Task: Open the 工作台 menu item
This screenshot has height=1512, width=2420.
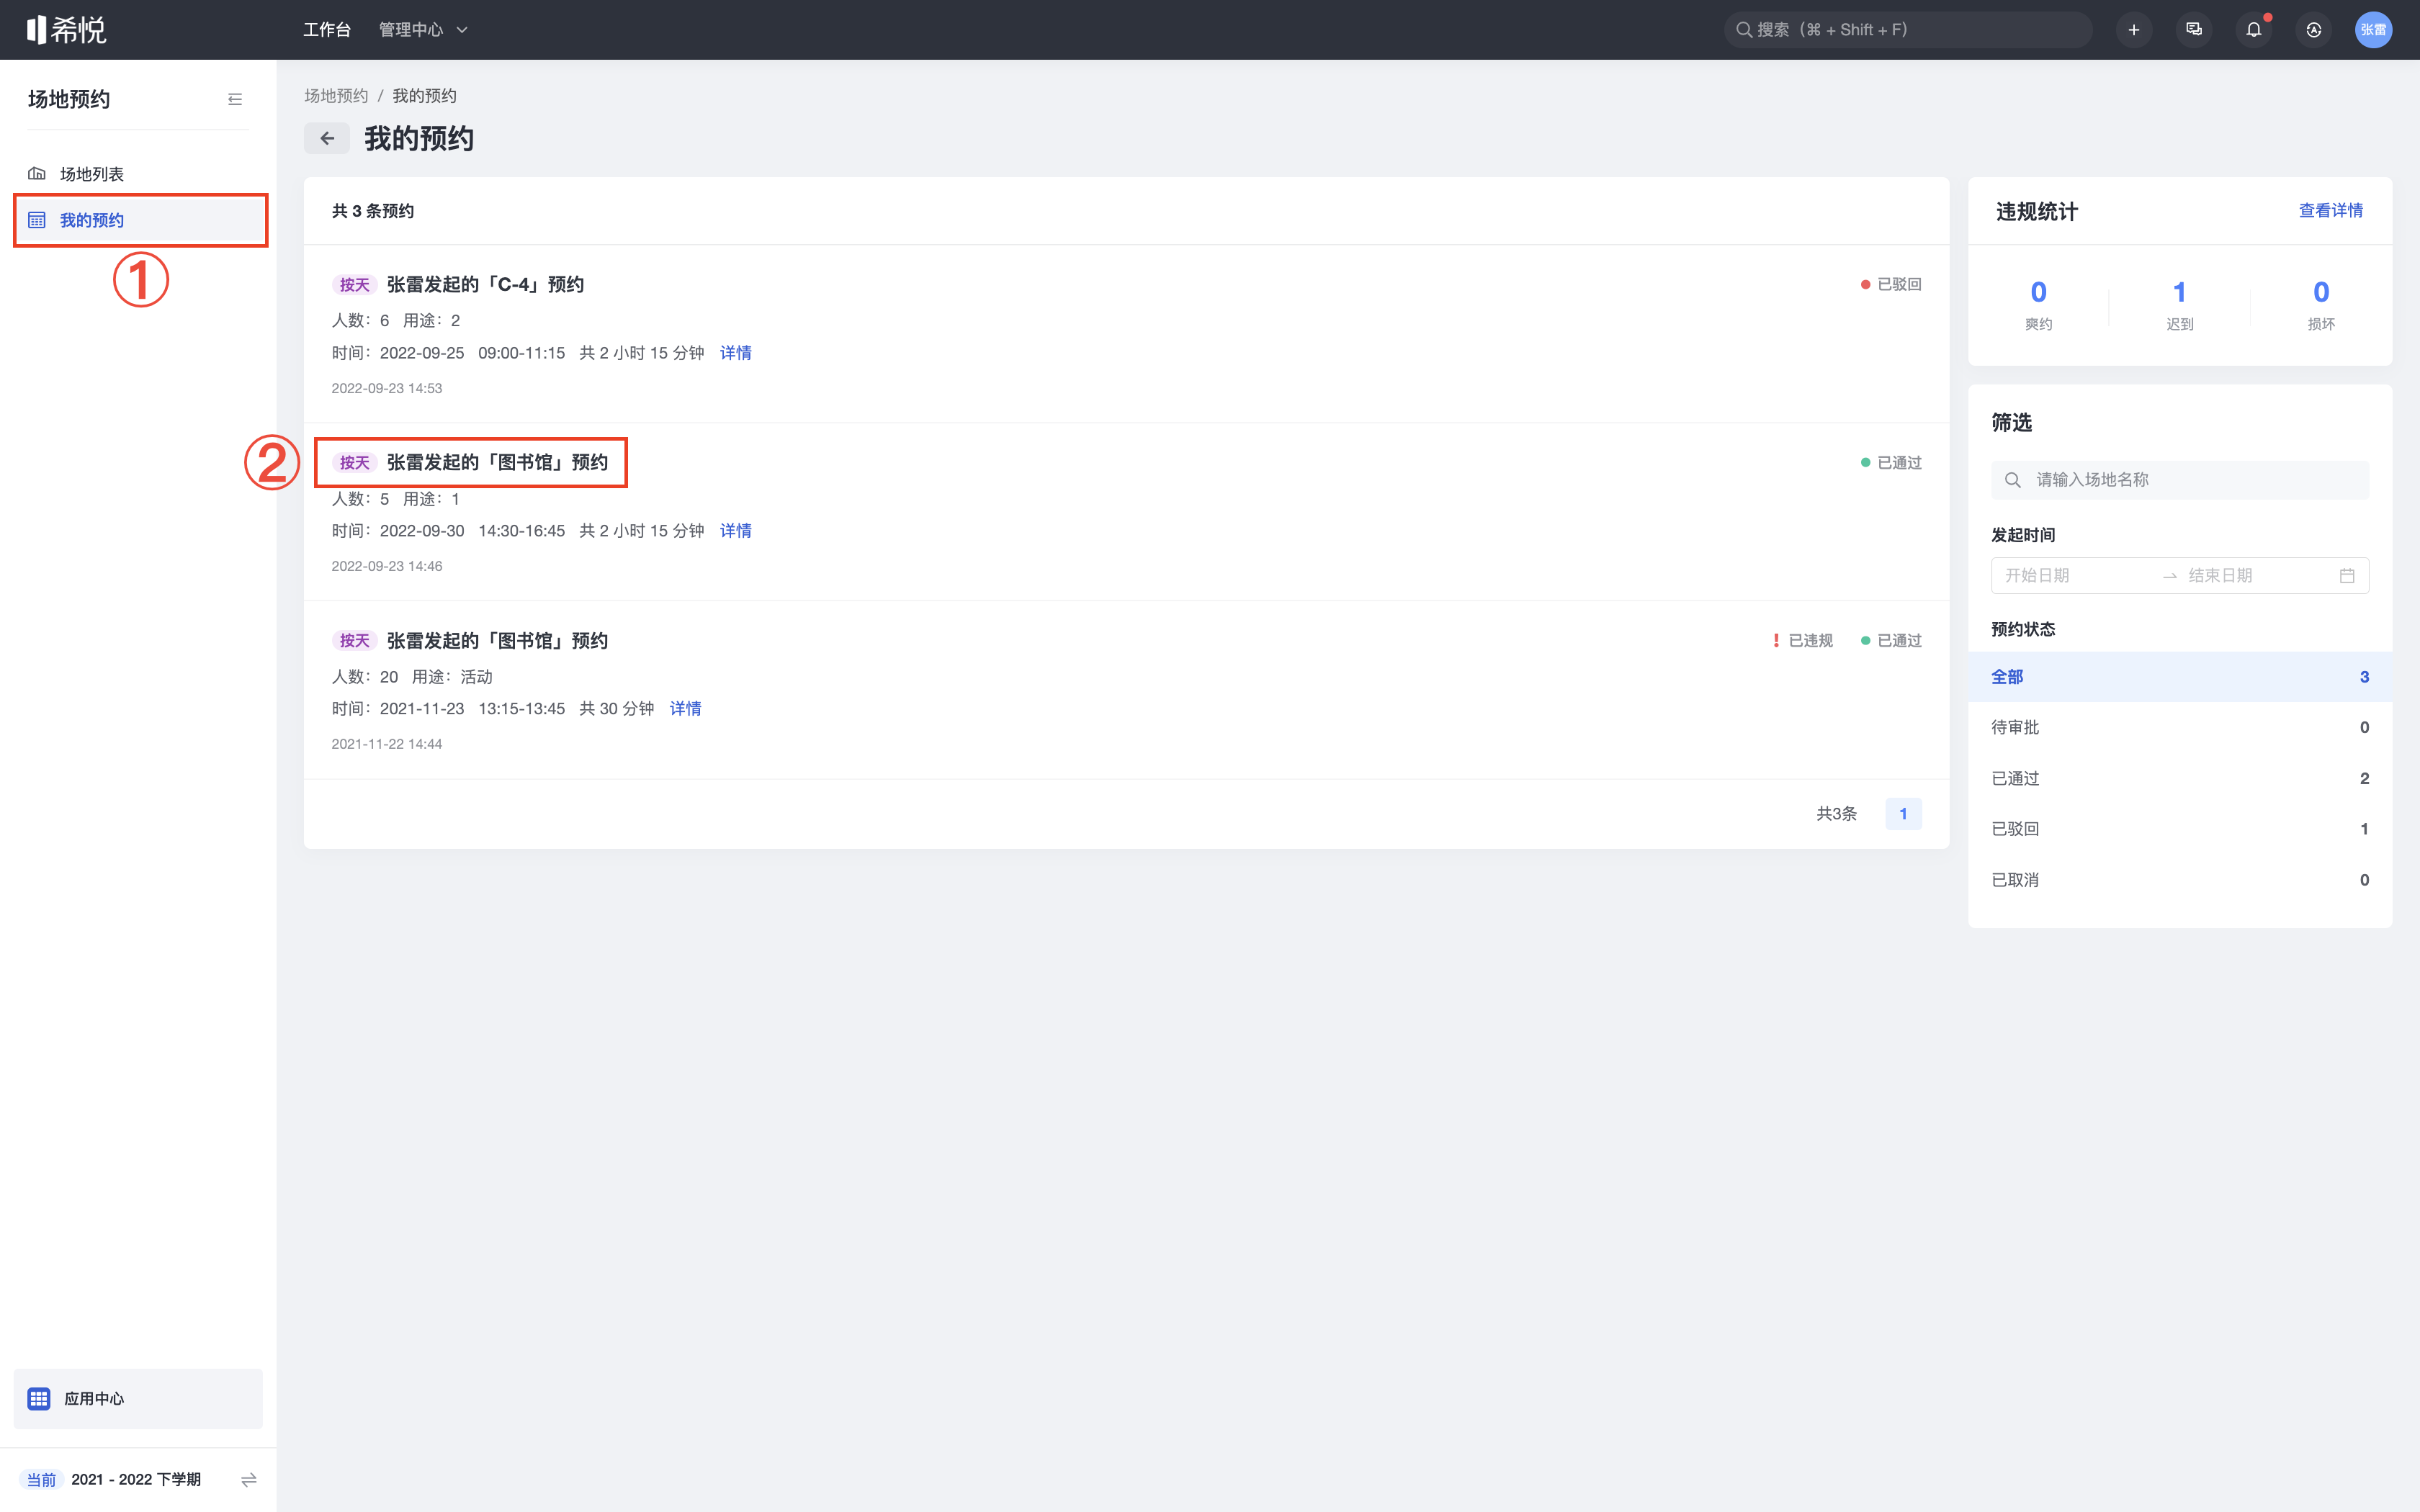Action: [327, 30]
